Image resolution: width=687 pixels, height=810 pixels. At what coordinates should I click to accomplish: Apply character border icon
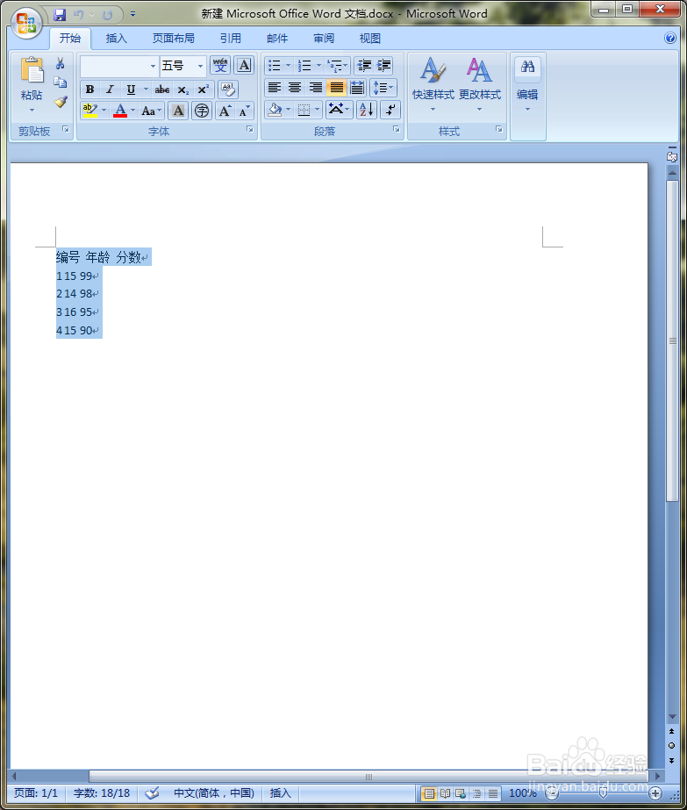(x=244, y=66)
